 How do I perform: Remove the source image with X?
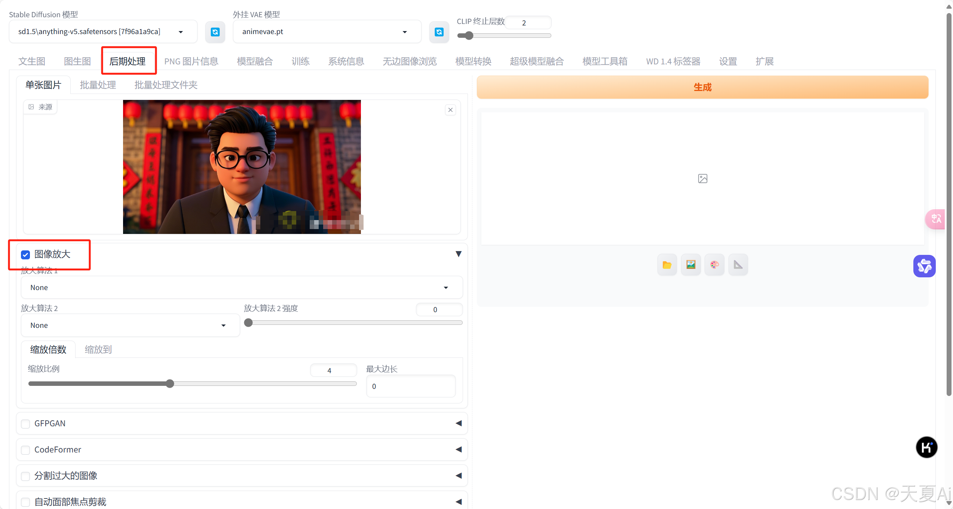tap(450, 110)
